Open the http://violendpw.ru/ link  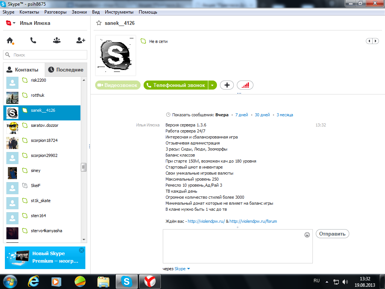click(206, 221)
